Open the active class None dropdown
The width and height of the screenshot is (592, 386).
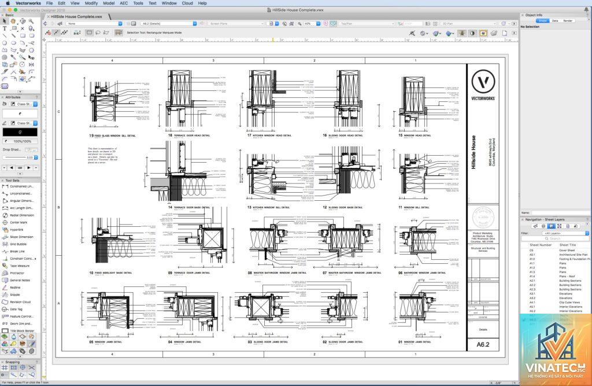coord(94,24)
